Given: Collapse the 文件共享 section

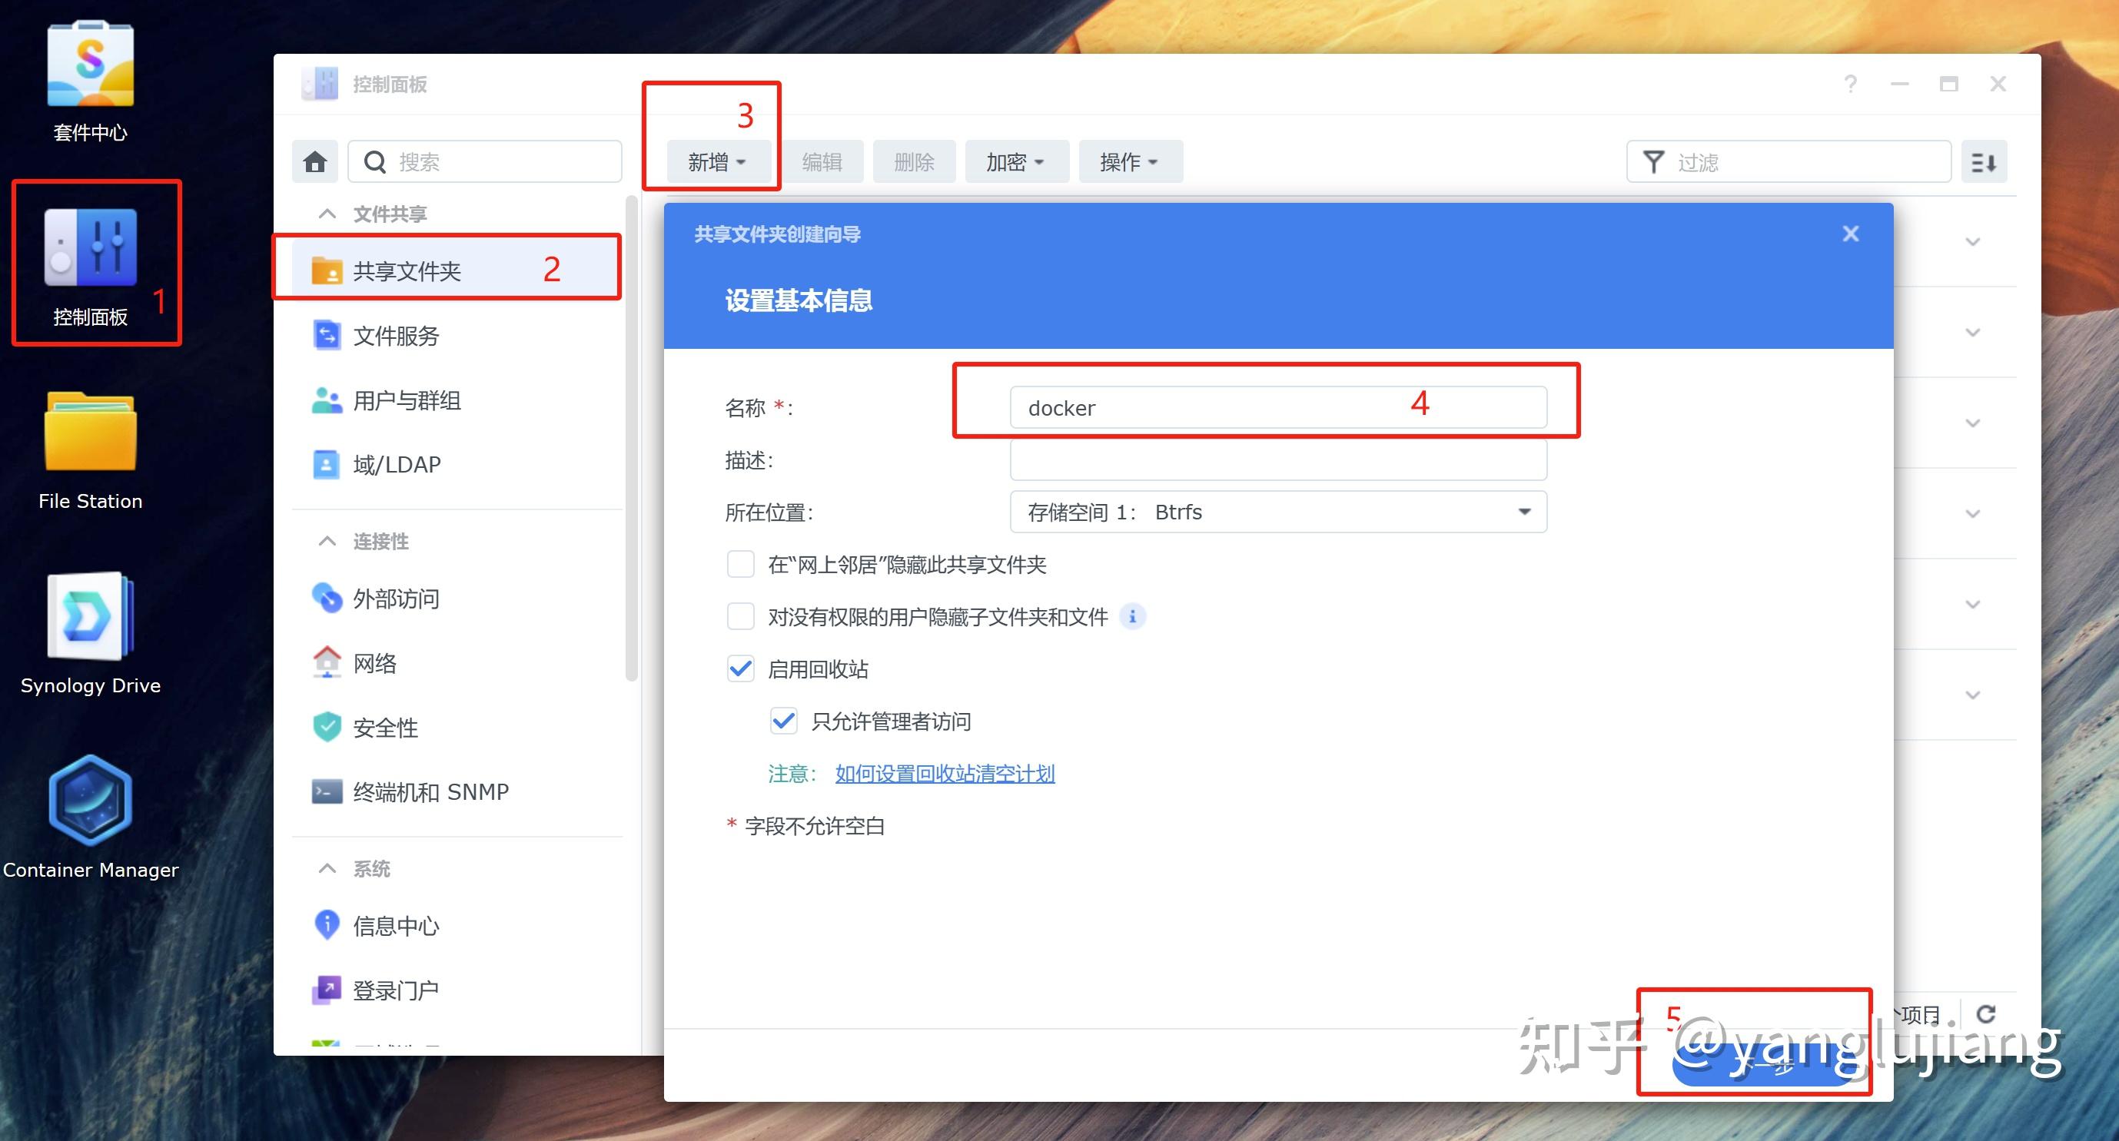Looking at the screenshot, I should (326, 213).
